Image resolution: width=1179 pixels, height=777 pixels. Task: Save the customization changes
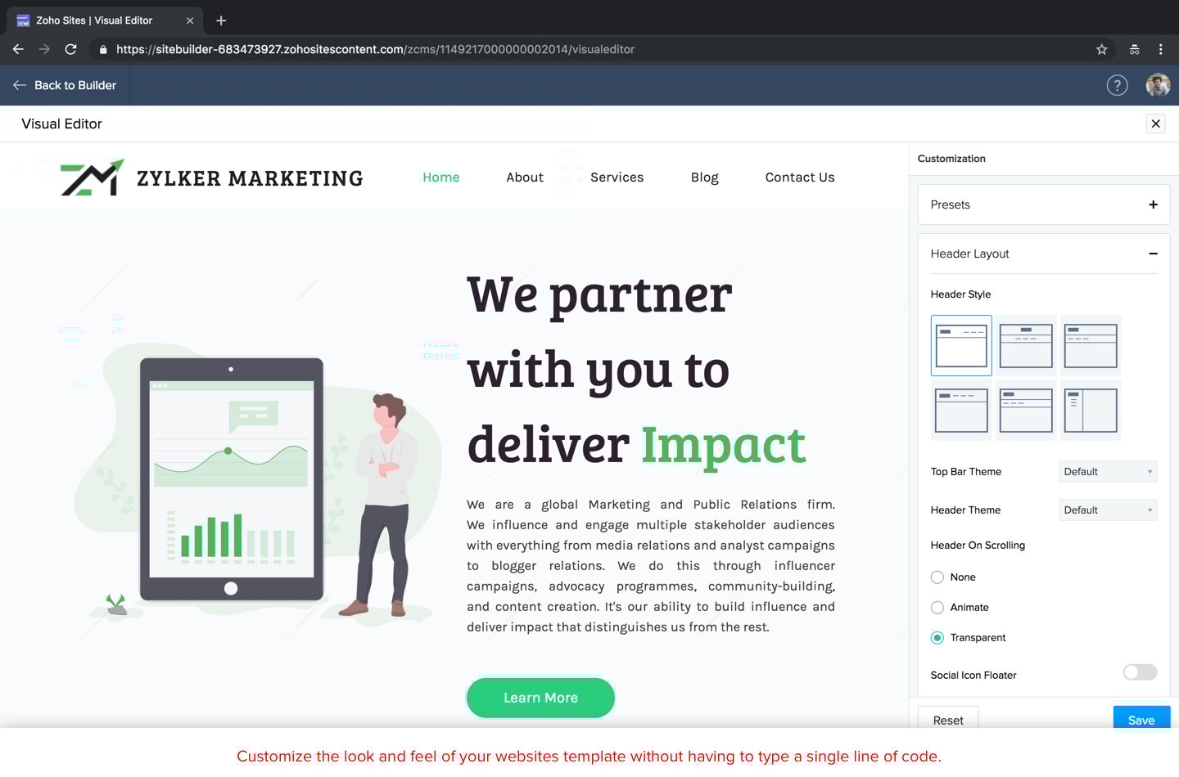[1141, 719]
